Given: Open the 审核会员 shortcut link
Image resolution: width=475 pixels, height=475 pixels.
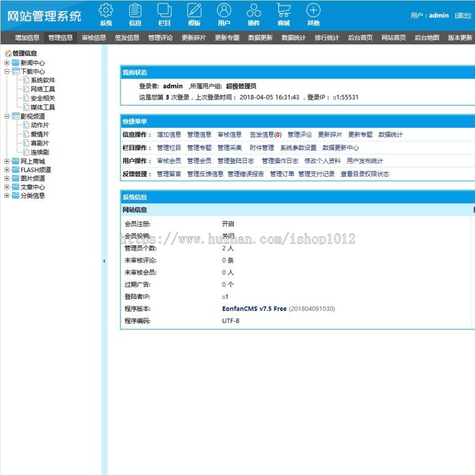Looking at the screenshot, I should pos(169,161).
